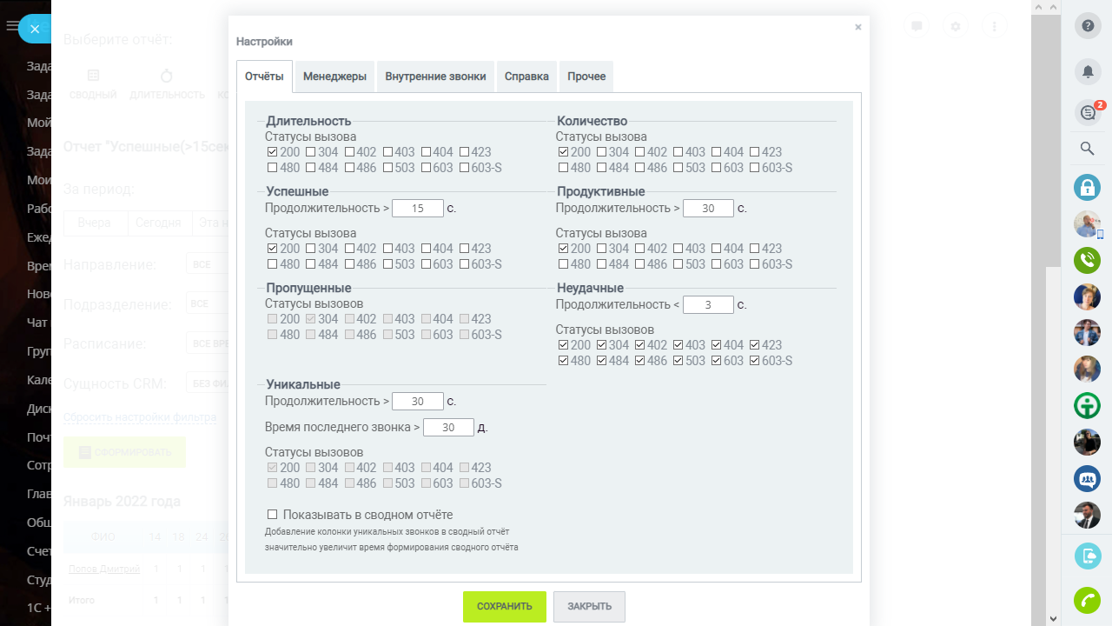Click the search magnifier in right sidebar
The width and height of the screenshot is (1112, 626).
pyautogui.click(x=1087, y=149)
